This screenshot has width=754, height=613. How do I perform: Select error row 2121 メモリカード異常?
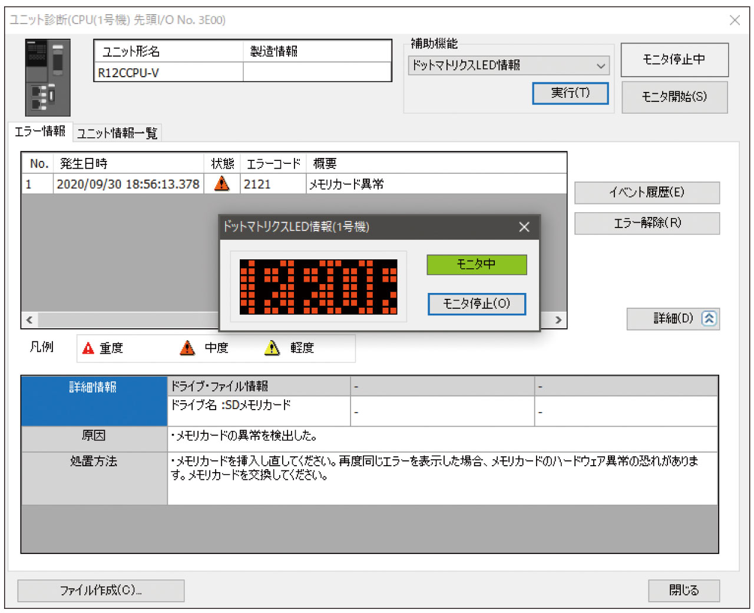click(x=346, y=184)
